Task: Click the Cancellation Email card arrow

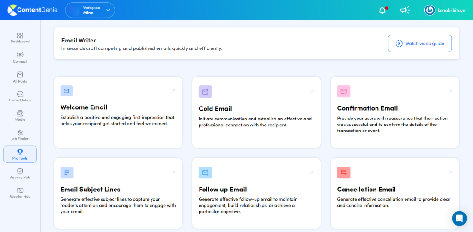Action: [x=450, y=173]
